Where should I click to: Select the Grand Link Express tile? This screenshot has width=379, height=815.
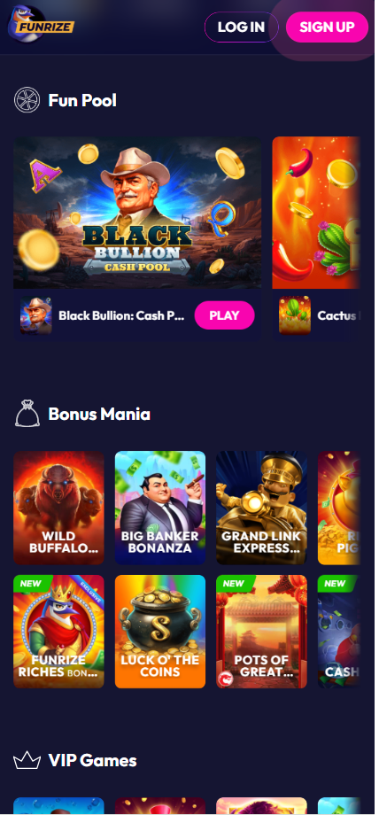pyautogui.click(x=261, y=508)
